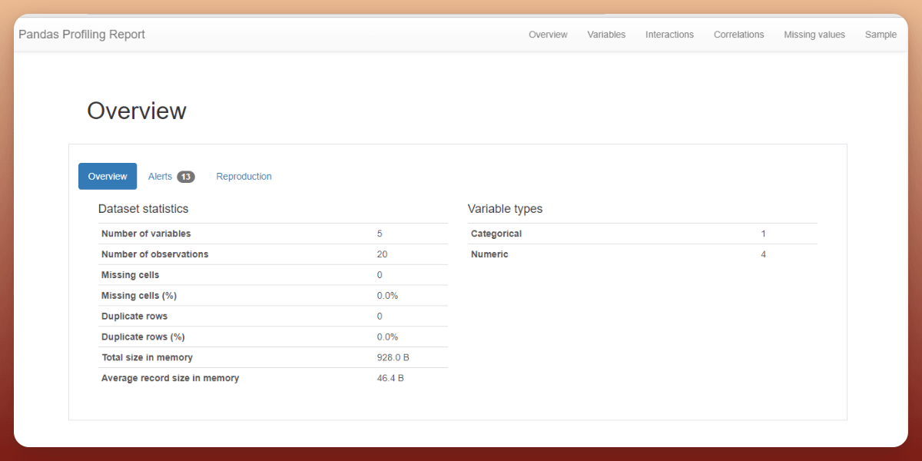Screen dimensions: 922x461
Task: Click the large Overview page heading
Action: [x=137, y=111]
